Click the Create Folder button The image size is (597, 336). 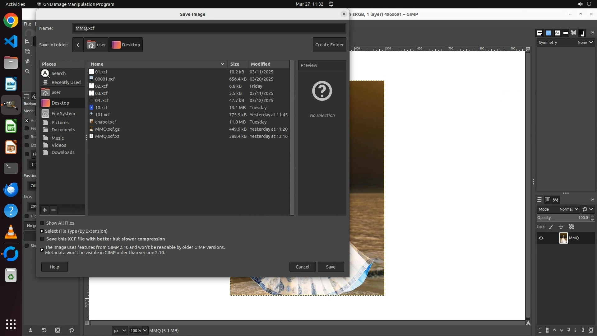[x=329, y=45]
